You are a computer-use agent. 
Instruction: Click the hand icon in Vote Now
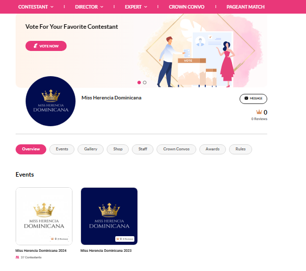(x=36, y=46)
